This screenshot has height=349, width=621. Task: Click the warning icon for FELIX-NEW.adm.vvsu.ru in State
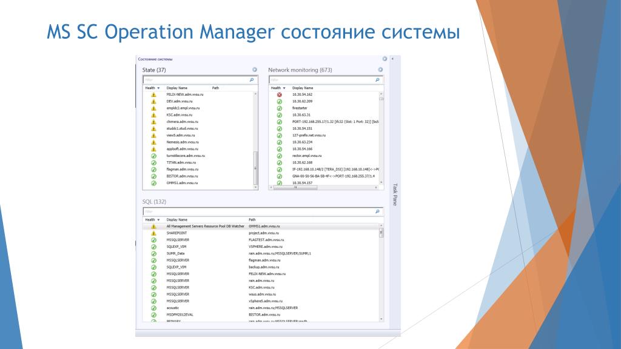(153, 95)
